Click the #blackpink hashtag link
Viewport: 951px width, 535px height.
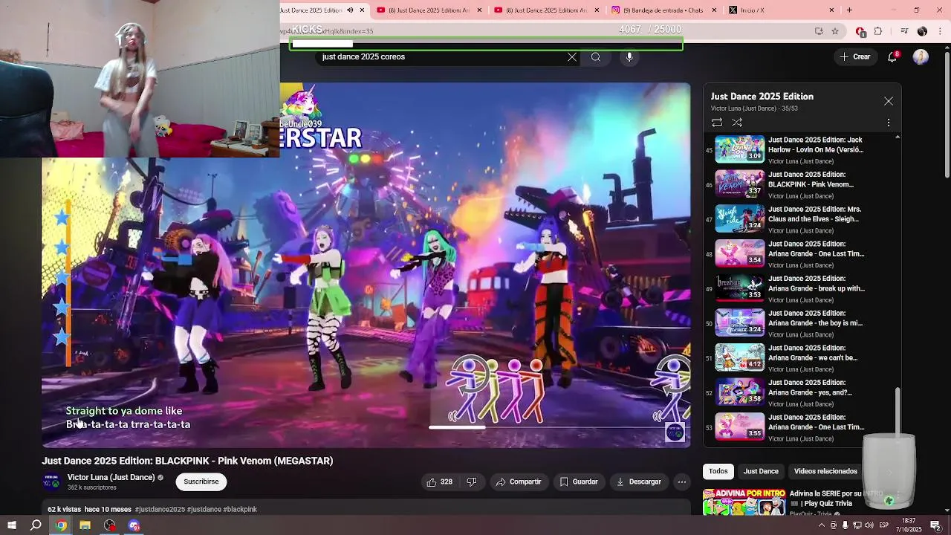tap(240, 510)
